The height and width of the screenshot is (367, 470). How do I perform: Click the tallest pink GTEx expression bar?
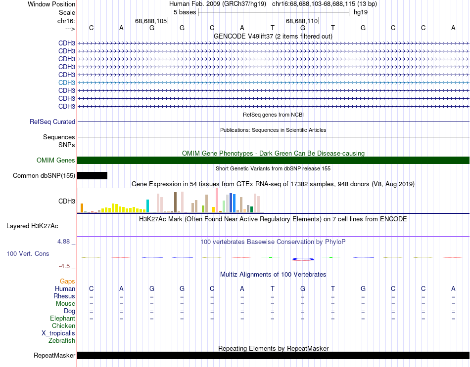217,200
